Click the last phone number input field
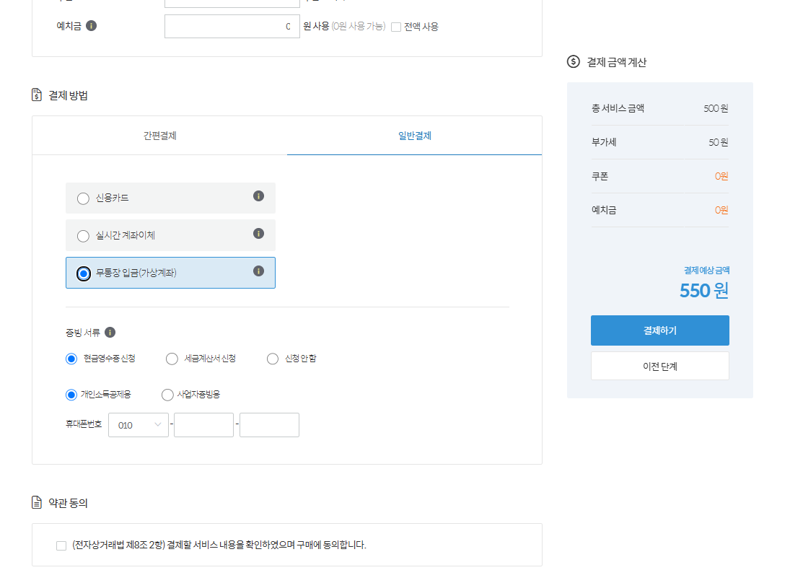Viewport: 803px width, 583px height. 269,425
